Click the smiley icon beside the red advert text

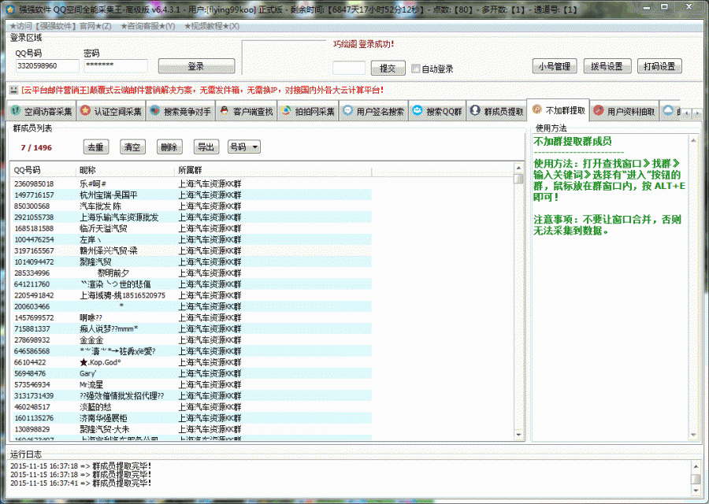coord(13,90)
